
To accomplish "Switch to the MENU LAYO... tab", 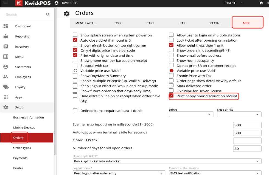I will (85, 23).
